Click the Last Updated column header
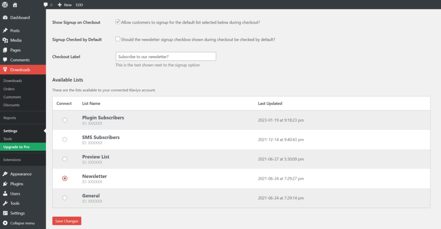The image size is (441, 229). click(x=270, y=103)
